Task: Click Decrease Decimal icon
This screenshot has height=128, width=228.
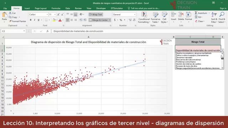Action: point(134,20)
